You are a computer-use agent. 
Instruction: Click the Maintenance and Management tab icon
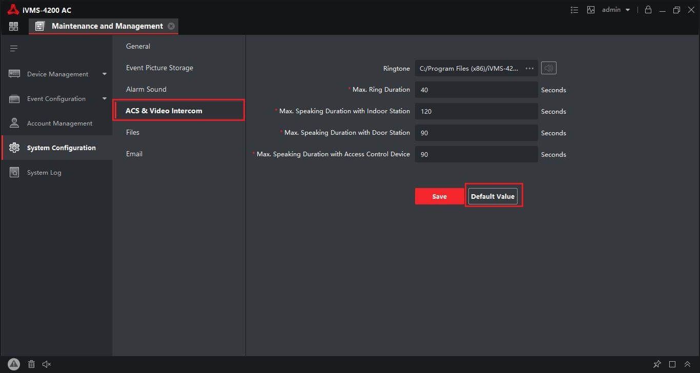40,26
